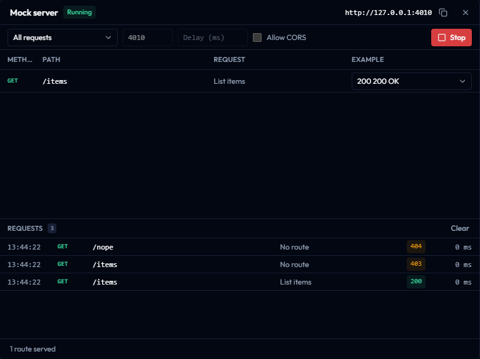Select the /nope request log entry
Viewport: 480px width, 359px height.
(x=240, y=247)
